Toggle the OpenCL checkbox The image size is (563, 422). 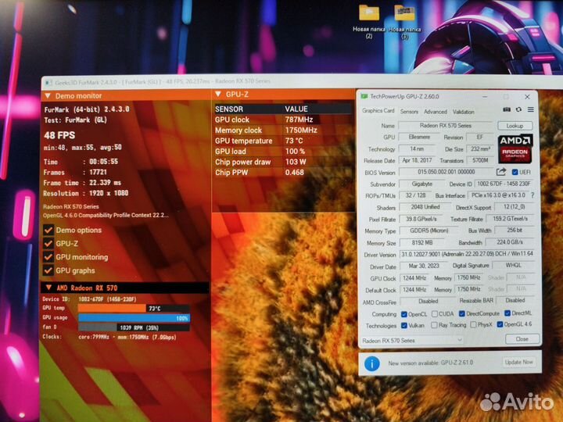404,314
